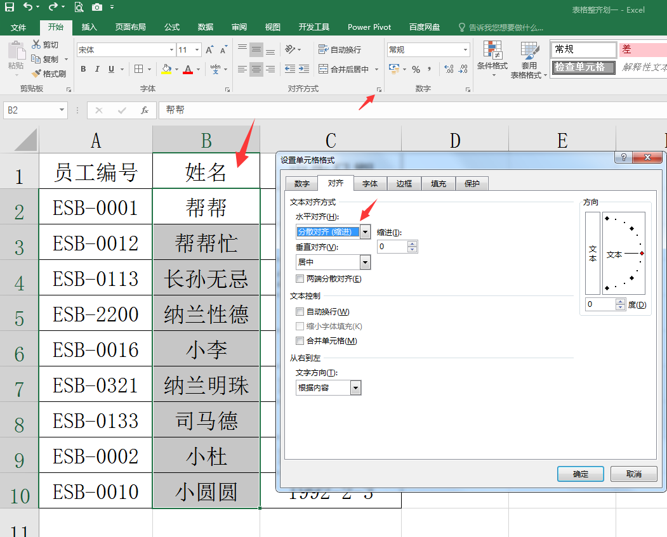Viewport: 667px width, 537px height.
Task: Open the alignment group dialog launcher
Action: 379,89
